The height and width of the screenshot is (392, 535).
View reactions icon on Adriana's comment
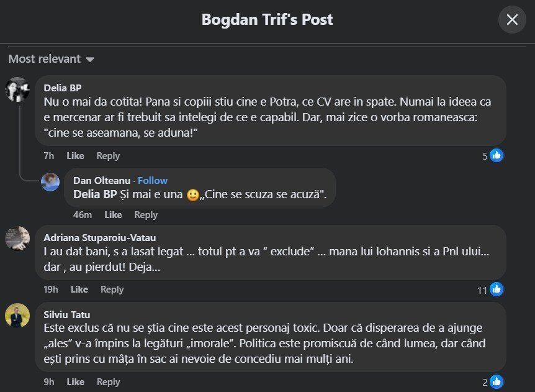(496, 289)
